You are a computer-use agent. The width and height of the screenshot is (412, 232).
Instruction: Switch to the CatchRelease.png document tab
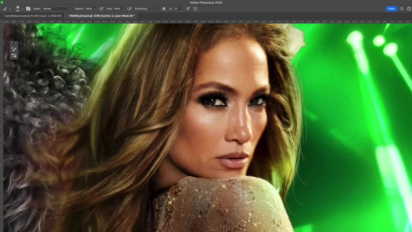[33, 16]
